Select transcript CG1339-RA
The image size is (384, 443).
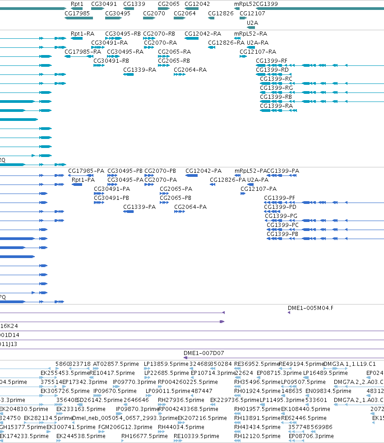click(x=139, y=70)
